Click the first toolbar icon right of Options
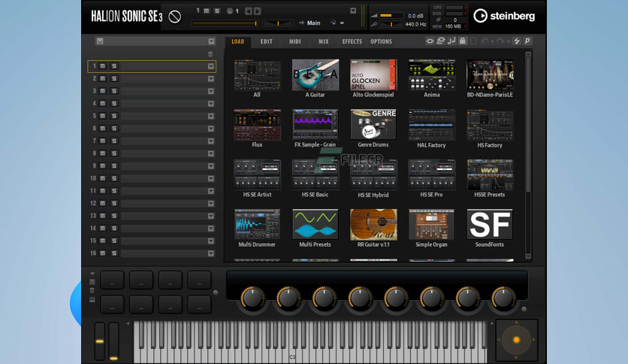 [x=430, y=41]
